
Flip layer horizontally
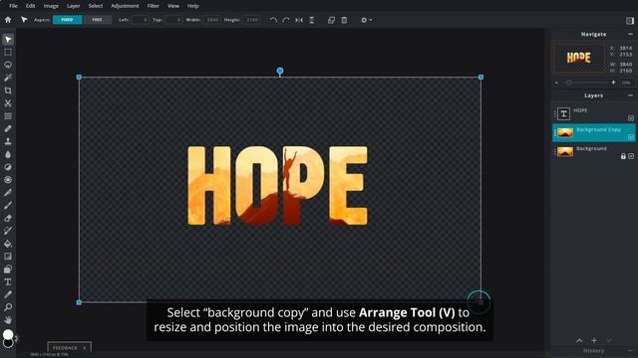tap(299, 20)
